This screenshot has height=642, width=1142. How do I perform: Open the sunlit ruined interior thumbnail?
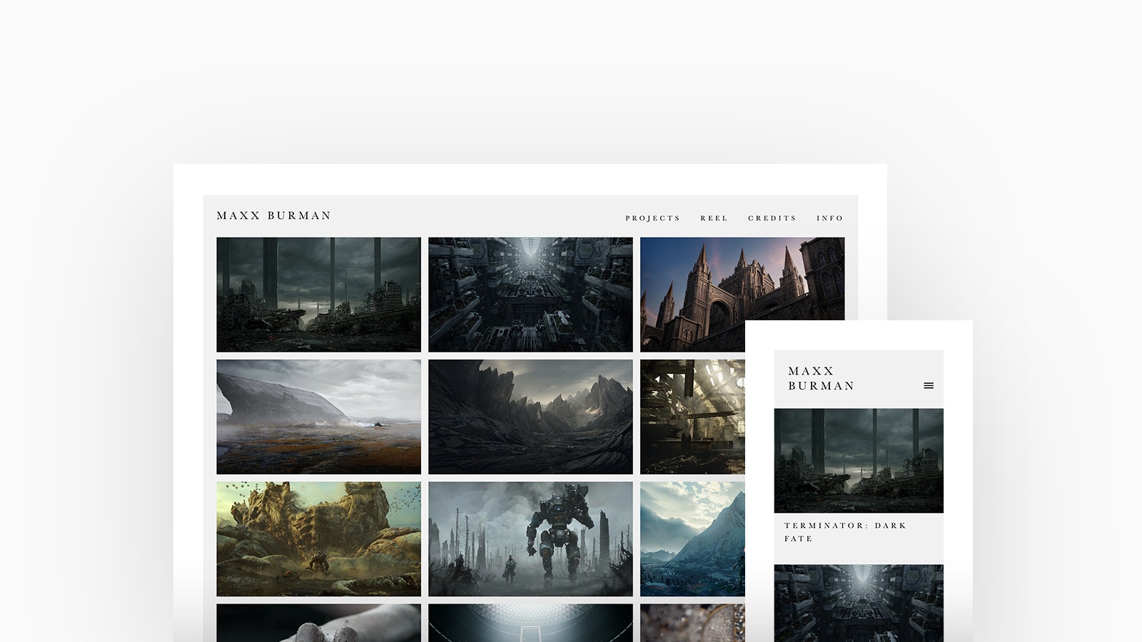pos(692,417)
